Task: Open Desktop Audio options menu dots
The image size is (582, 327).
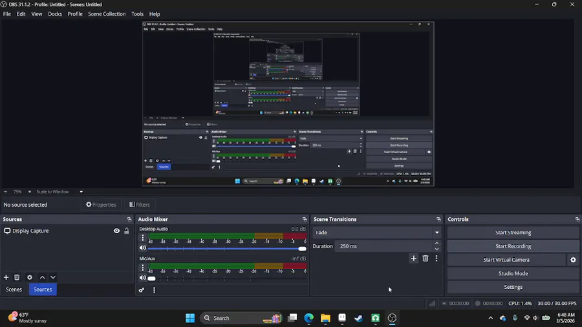Action: [x=142, y=238]
